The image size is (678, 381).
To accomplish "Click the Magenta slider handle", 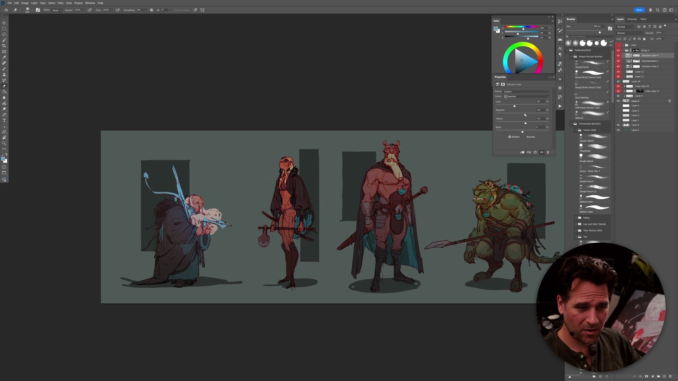I will point(525,115).
